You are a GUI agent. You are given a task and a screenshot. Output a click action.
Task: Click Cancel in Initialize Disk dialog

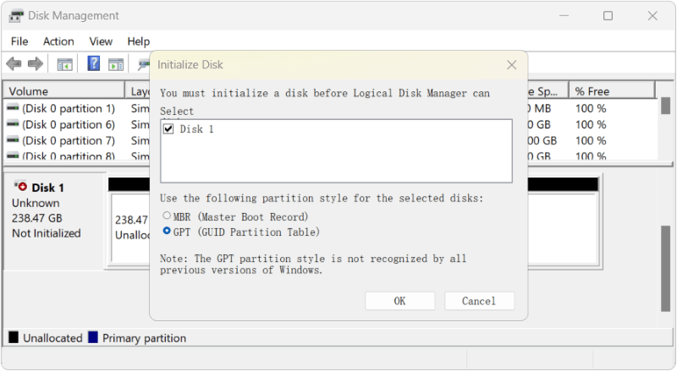click(x=479, y=301)
